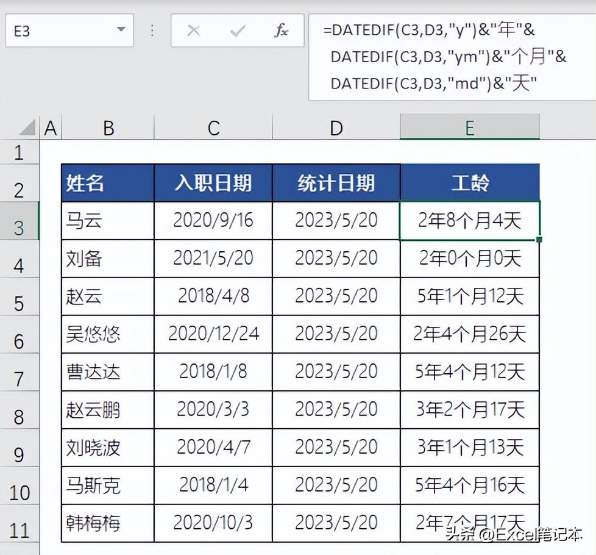This screenshot has height=555, width=596.
Task: Select the cell containing 赵云 in row 5
Action: (x=108, y=296)
